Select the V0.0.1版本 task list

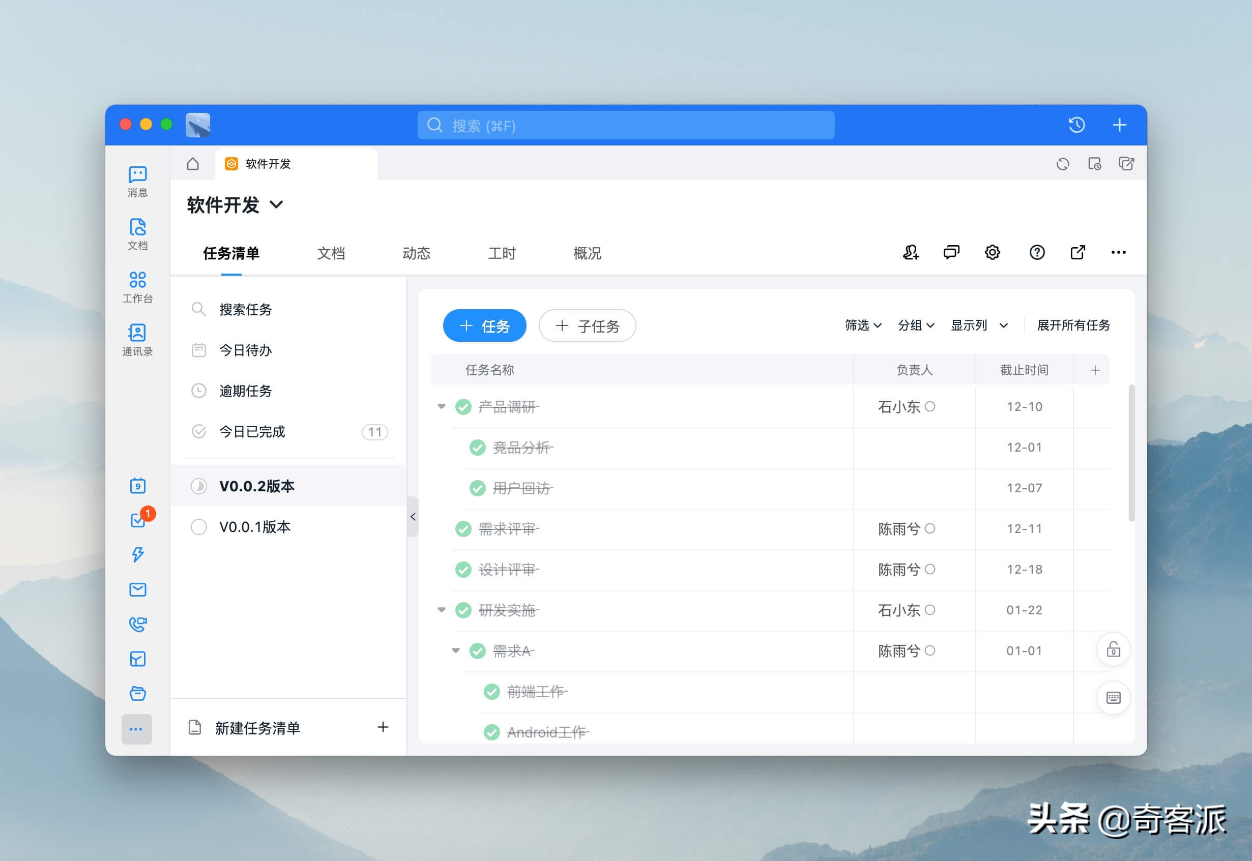(288, 526)
